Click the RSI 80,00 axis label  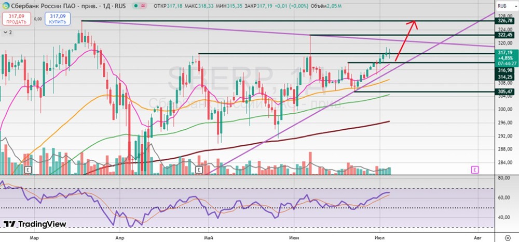(x=504, y=178)
